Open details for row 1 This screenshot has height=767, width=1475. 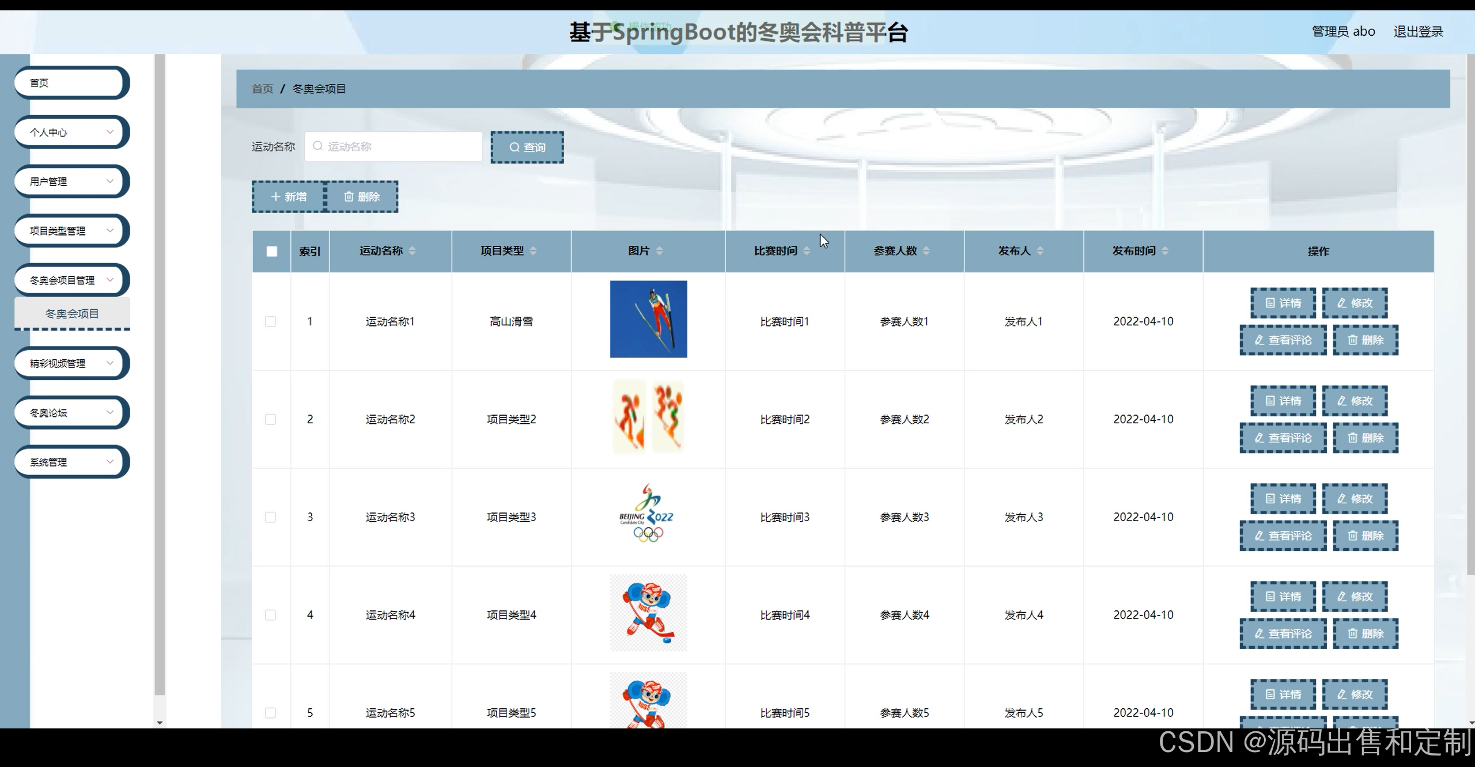point(1283,303)
